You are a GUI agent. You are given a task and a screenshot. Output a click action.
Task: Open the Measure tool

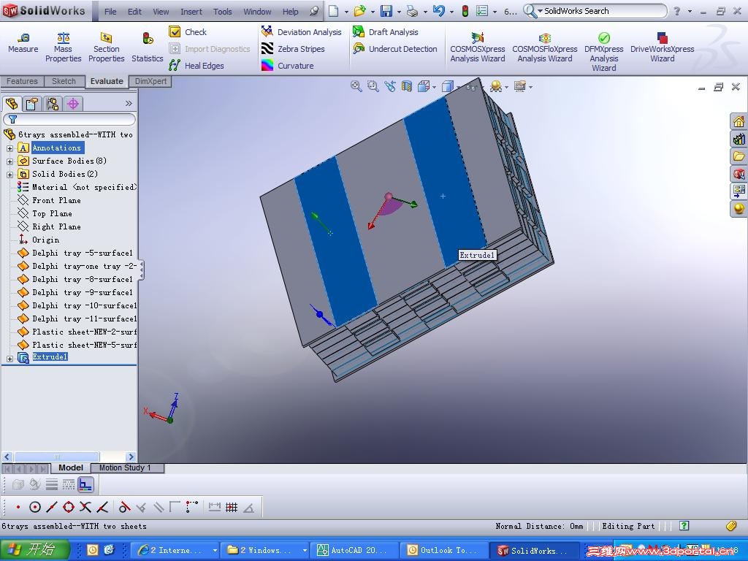(23, 43)
